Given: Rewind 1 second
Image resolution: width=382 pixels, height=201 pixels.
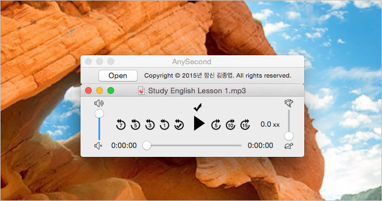Looking at the screenshot, I should pos(164,125).
